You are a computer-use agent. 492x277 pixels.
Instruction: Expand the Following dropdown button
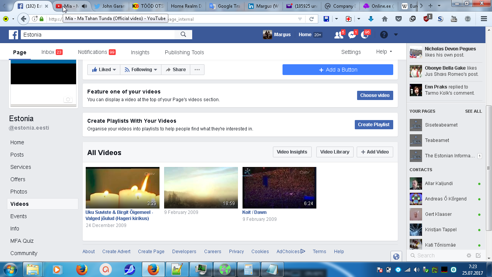(x=141, y=70)
